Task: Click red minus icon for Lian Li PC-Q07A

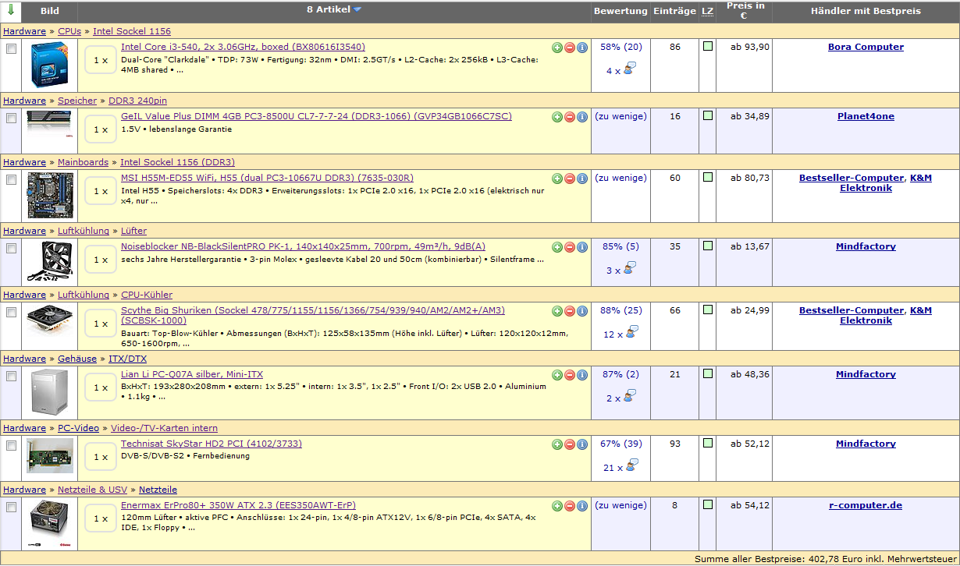Action: point(569,375)
